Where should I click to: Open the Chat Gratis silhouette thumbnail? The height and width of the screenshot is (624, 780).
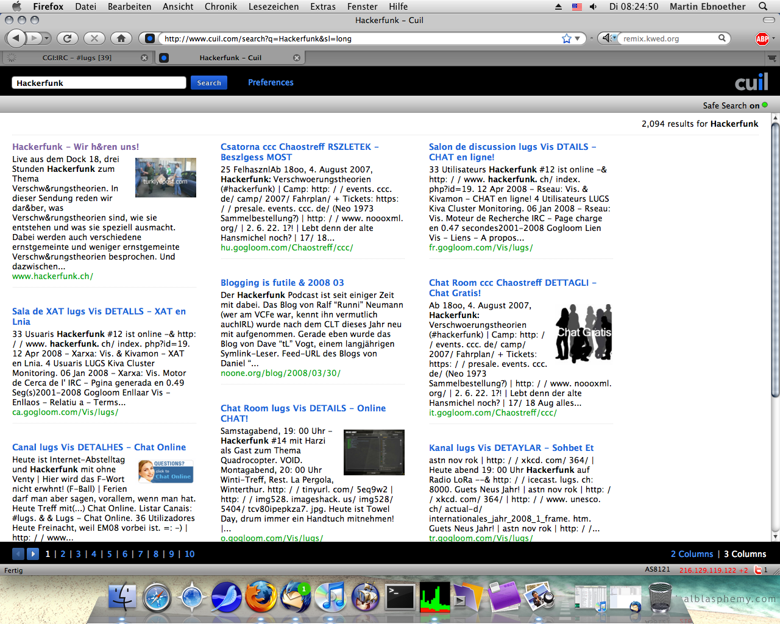[583, 333]
